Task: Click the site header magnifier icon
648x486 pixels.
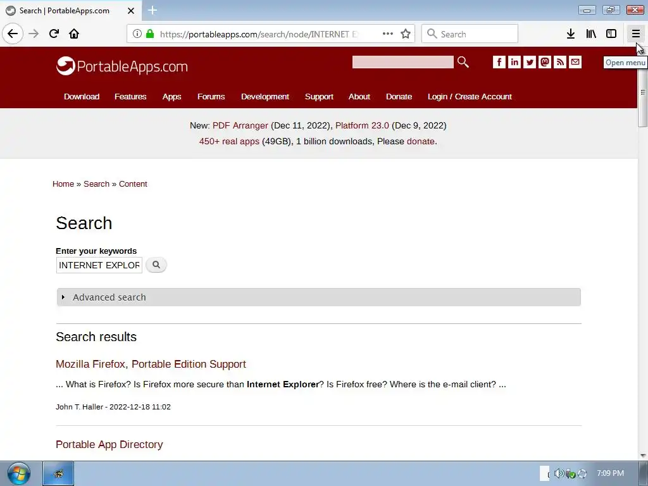Action: coord(463,62)
